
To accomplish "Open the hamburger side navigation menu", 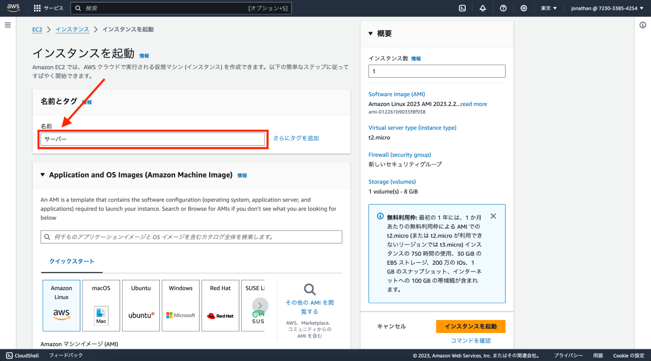I will 8,25.
